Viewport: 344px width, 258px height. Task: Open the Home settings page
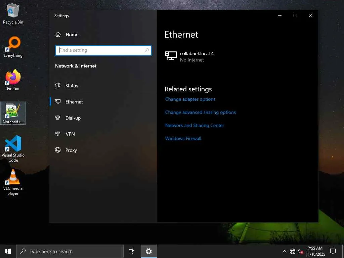click(x=67, y=35)
